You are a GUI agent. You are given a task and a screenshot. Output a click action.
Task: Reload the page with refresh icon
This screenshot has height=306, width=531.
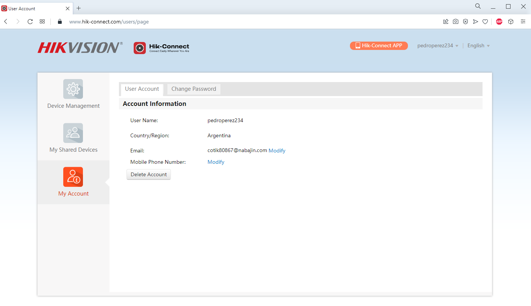(x=30, y=22)
